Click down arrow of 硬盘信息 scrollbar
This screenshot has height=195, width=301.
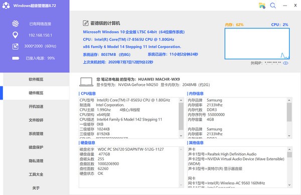181,185
